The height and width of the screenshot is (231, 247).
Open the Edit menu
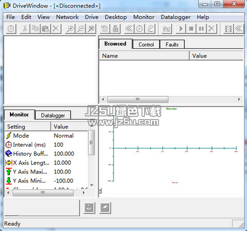coord(26,17)
